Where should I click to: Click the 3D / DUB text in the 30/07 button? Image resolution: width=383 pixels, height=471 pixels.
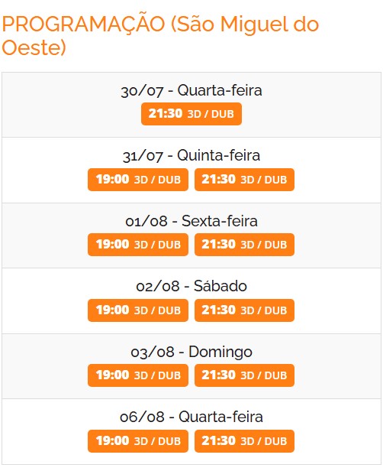pyautogui.click(x=211, y=114)
